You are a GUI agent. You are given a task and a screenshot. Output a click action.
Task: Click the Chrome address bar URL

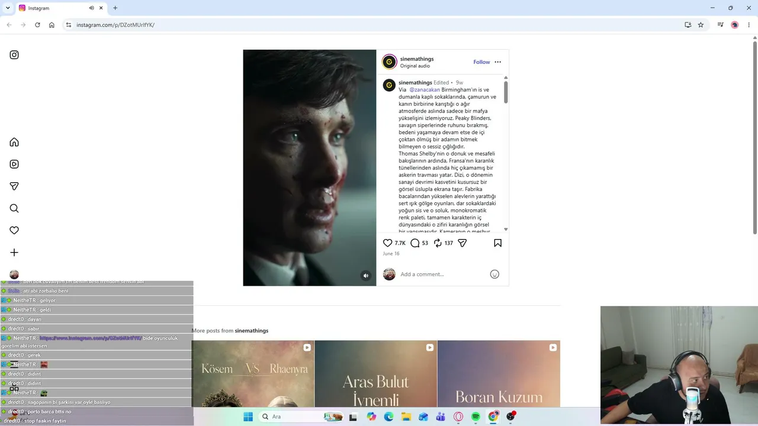(x=115, y=25)
